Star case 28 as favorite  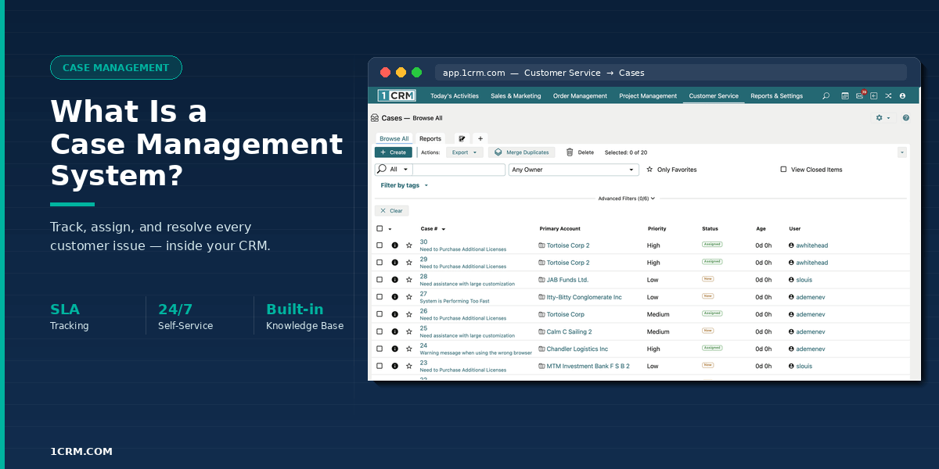click(408, 280)
